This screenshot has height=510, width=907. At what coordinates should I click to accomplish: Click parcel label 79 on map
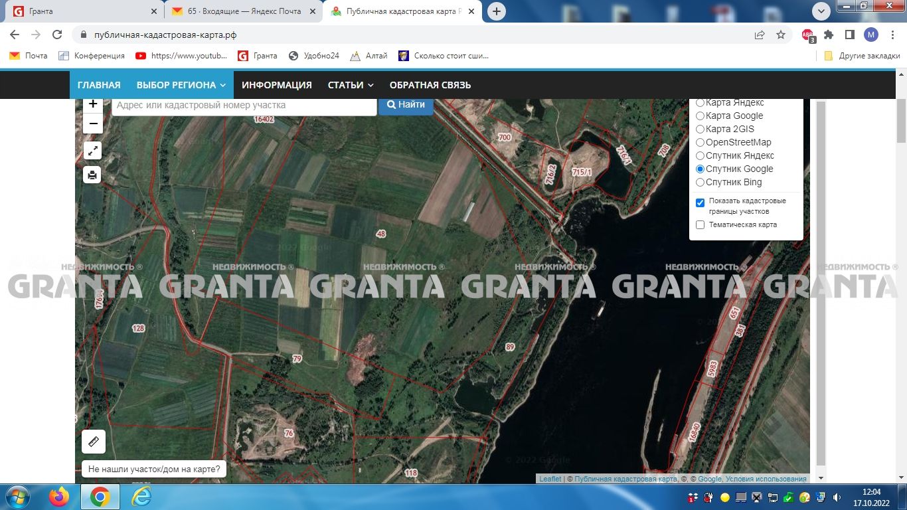pyautogui.click(x=297, y=359)
